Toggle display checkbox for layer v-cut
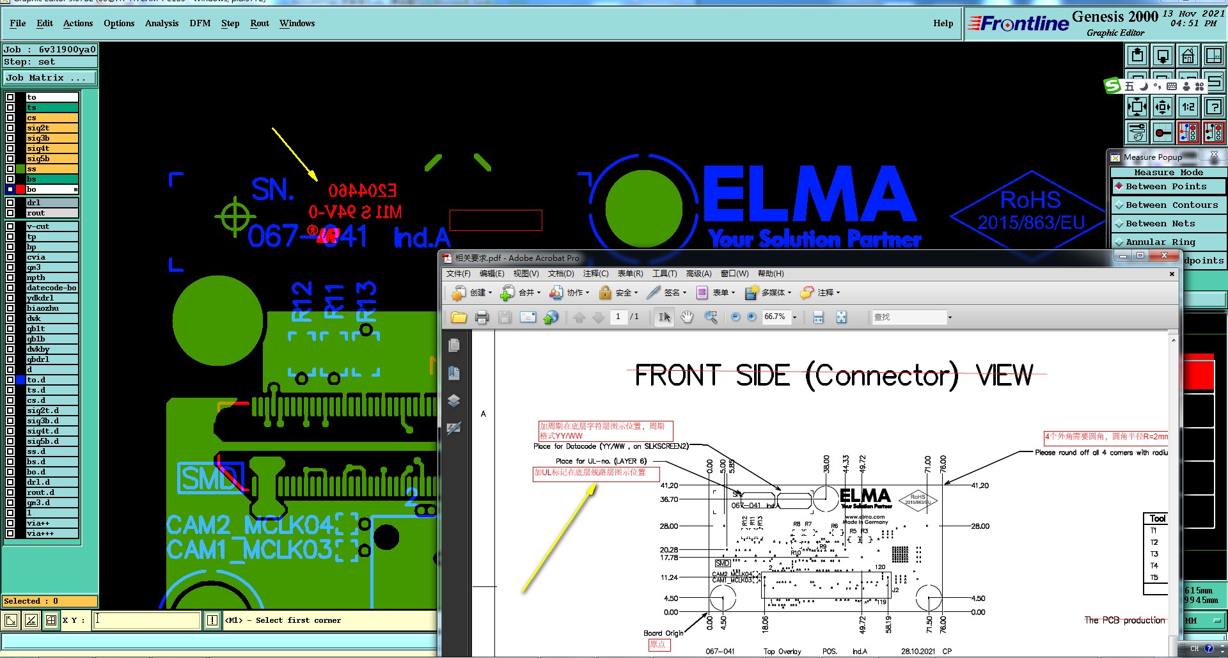The height and width of the screenshot is (658, 1228). click(x=10, y=226)
